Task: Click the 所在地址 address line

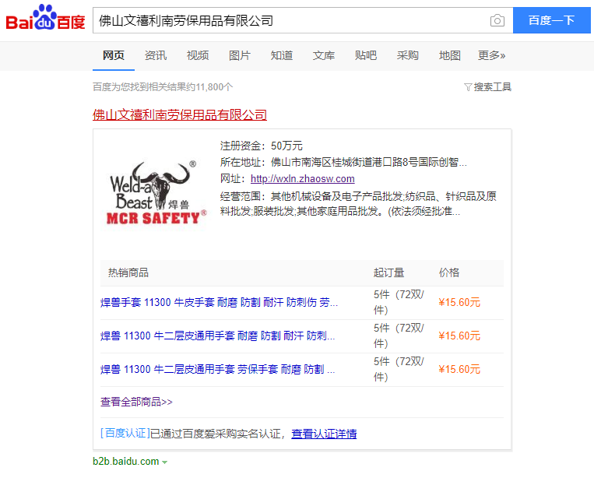Action: click(x=343, y=163)
